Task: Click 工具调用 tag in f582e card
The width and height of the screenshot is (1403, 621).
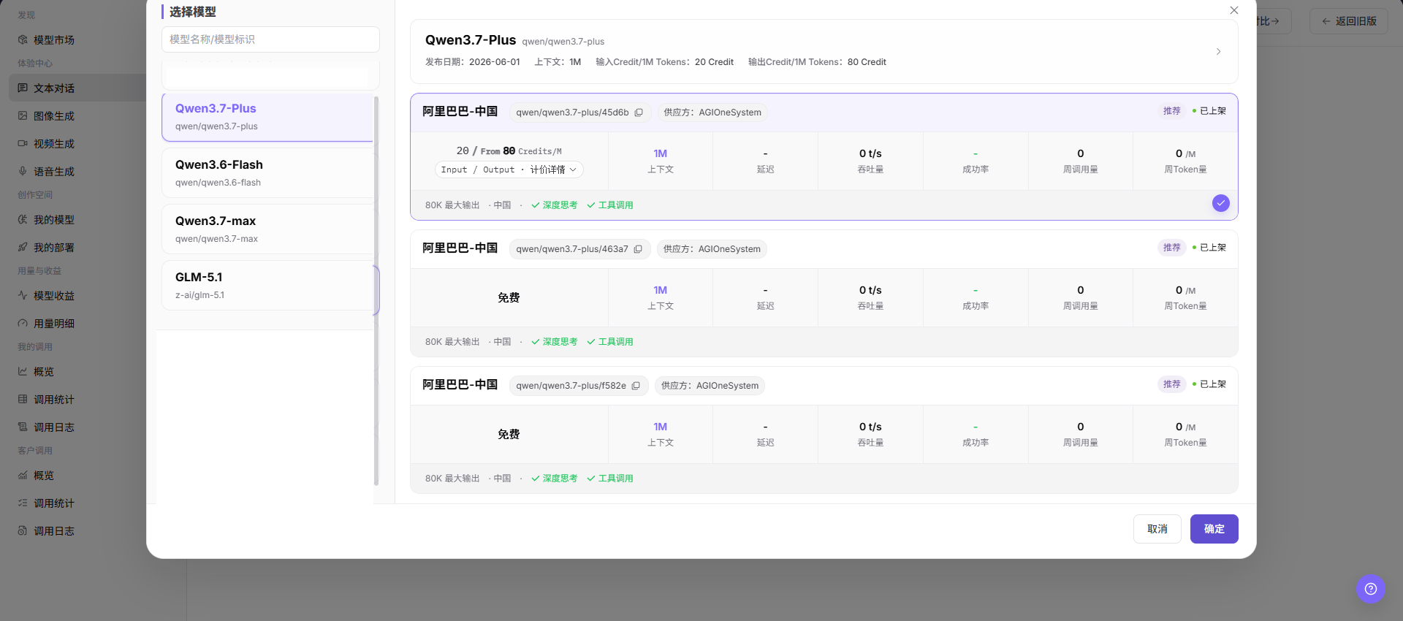Action: (610, 479)
